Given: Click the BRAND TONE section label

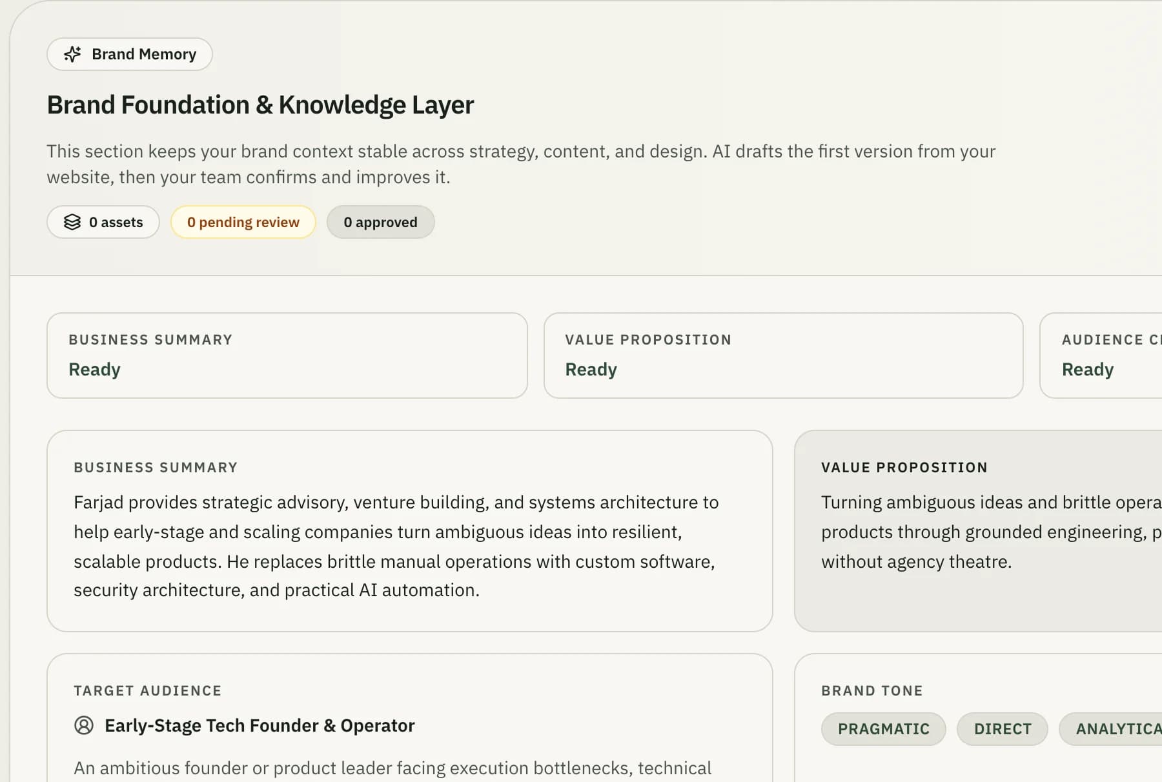Looking at the screenshot, I should tap(872, 691).
